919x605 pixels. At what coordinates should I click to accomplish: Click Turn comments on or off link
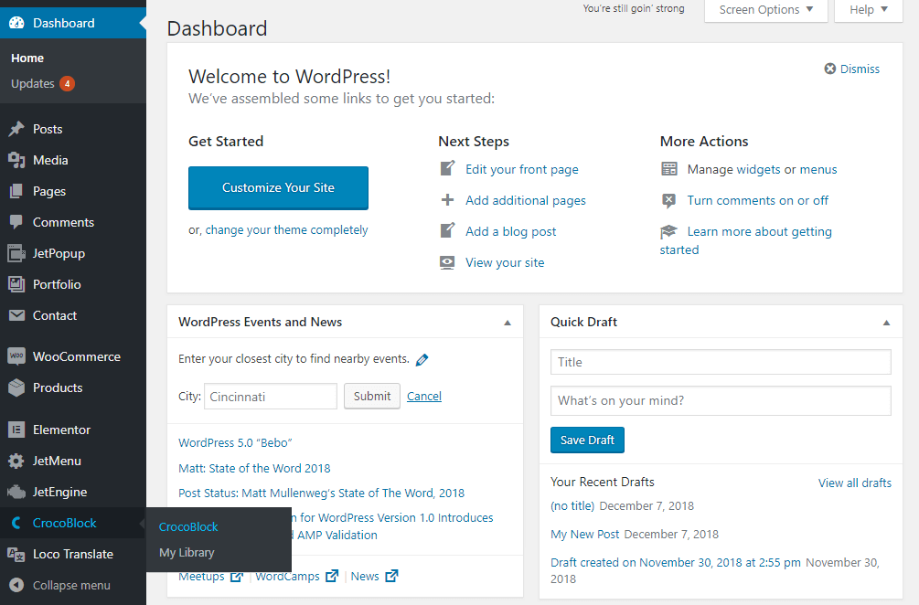(757, 200)
